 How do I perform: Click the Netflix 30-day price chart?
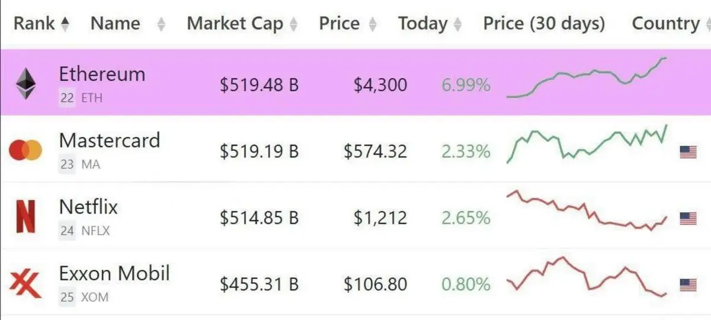coord(587,211)
